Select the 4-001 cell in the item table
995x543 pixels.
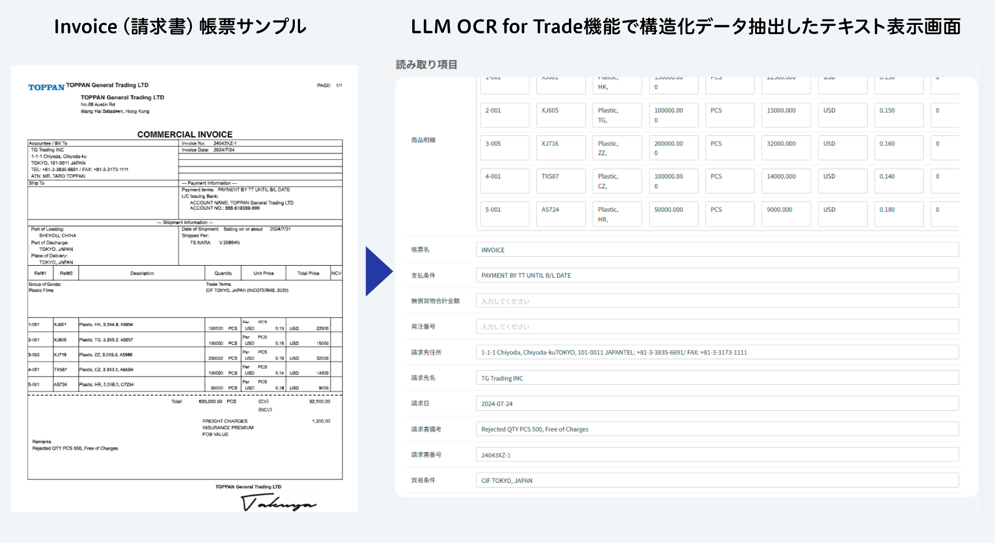(505, 181)
